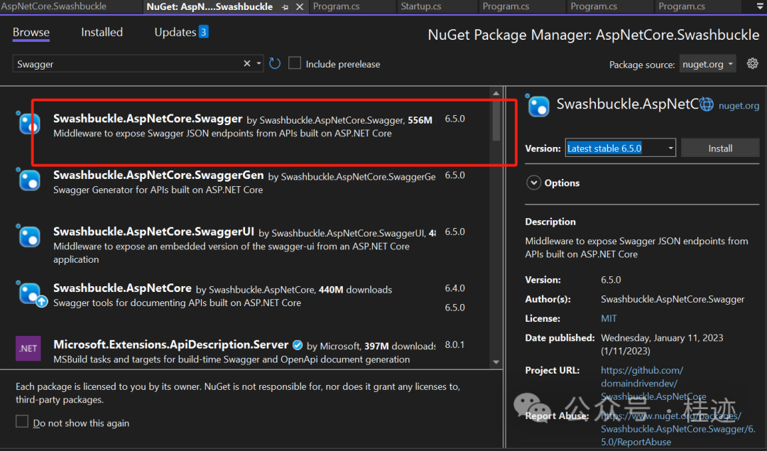Screen dimensions: 767x451
Task: Click package list scrollbar up arrow
Action: (496, 93)
